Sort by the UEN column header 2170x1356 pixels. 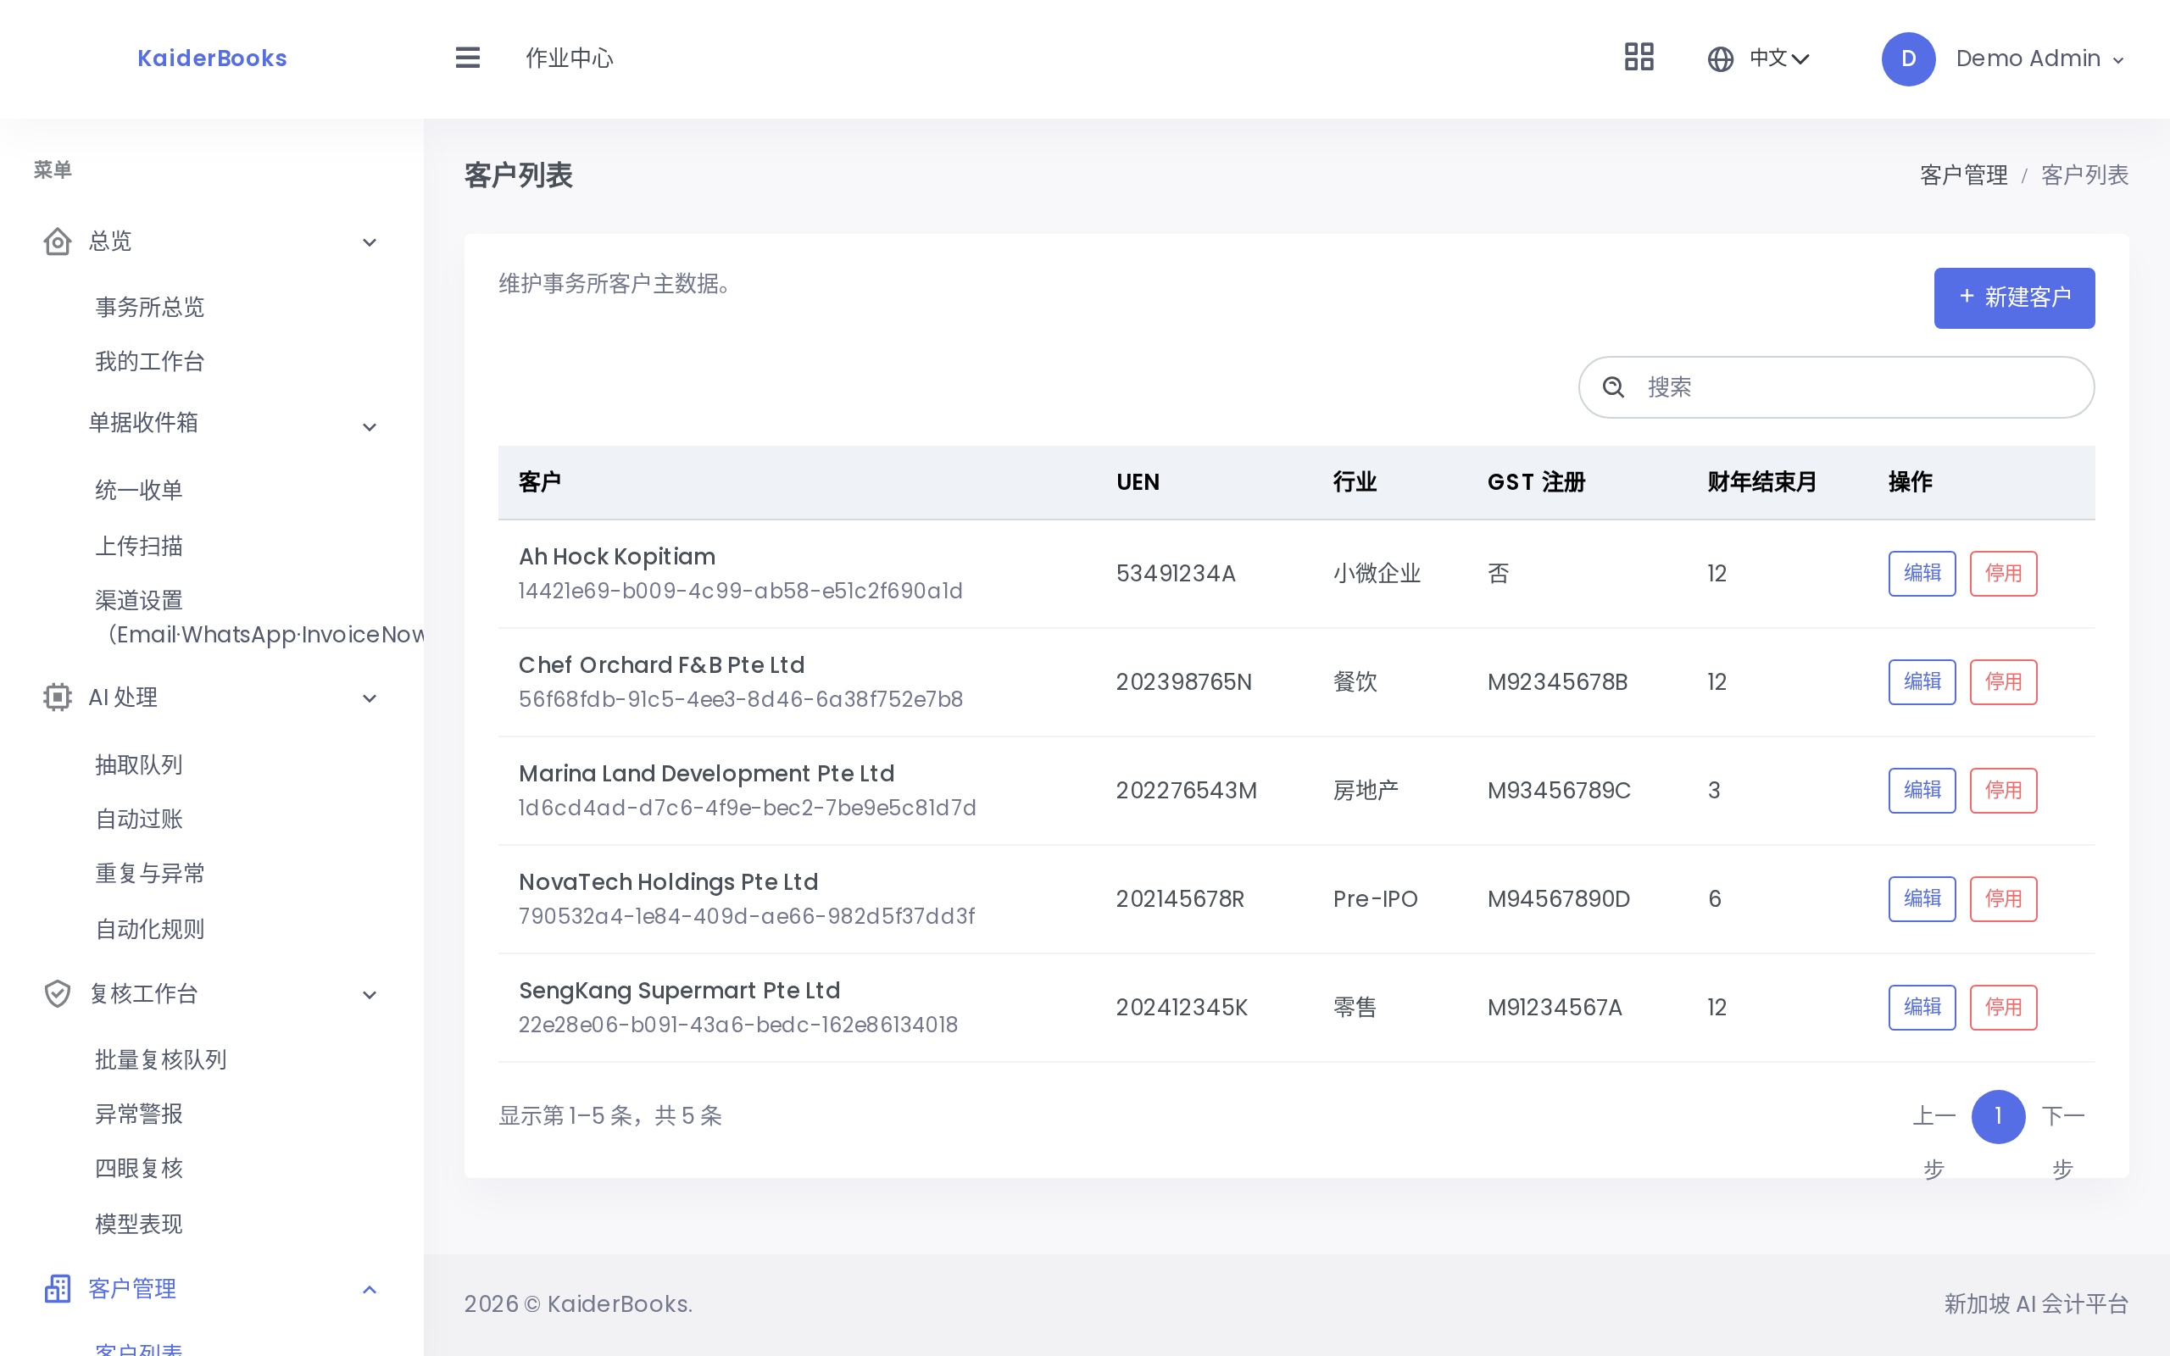(1138, 482)
